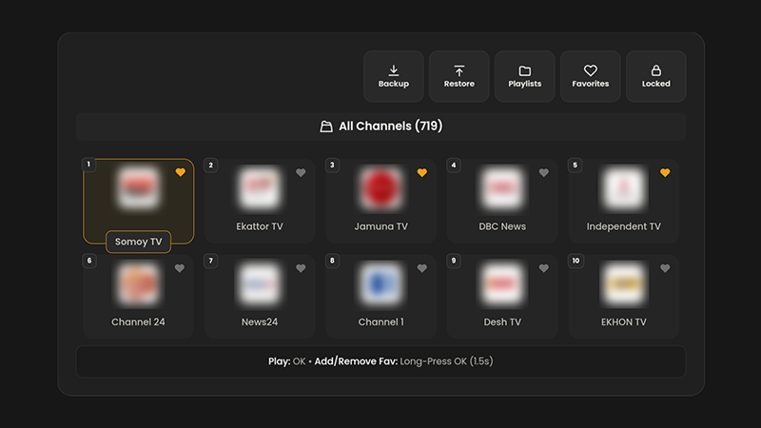The height and width of the screenshot is (428, 761).
Task: Select the News24 channel logo
Action: [x=260, y=283]
